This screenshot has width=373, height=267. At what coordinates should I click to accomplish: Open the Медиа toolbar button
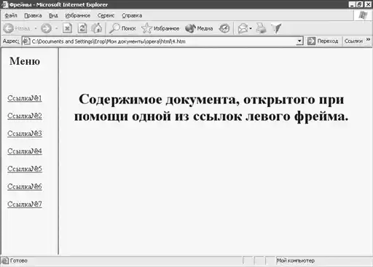[199, 28]
